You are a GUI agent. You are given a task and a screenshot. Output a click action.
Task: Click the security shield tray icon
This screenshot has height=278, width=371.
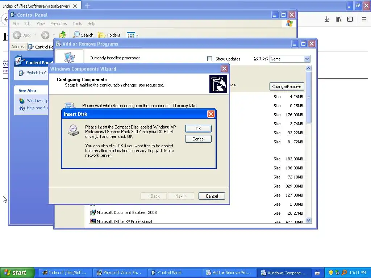click(x=331, y=273)
